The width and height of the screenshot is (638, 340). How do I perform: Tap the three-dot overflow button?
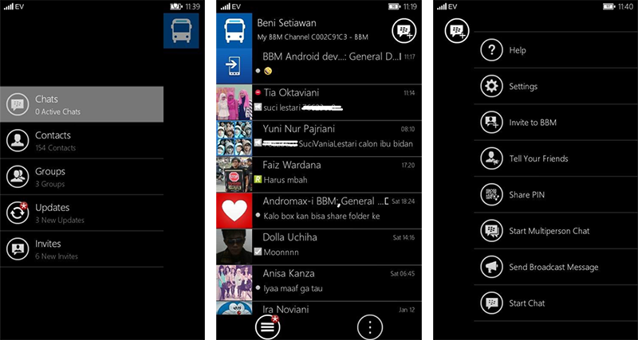[370, 326]
